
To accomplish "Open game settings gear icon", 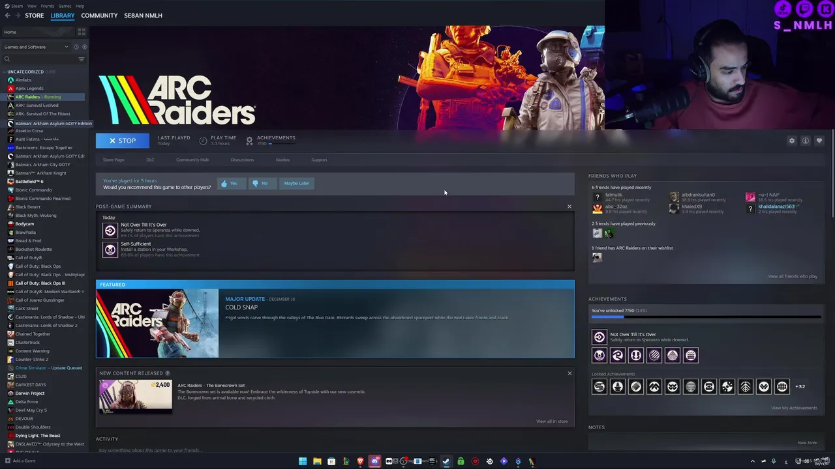I will (792, 141).
